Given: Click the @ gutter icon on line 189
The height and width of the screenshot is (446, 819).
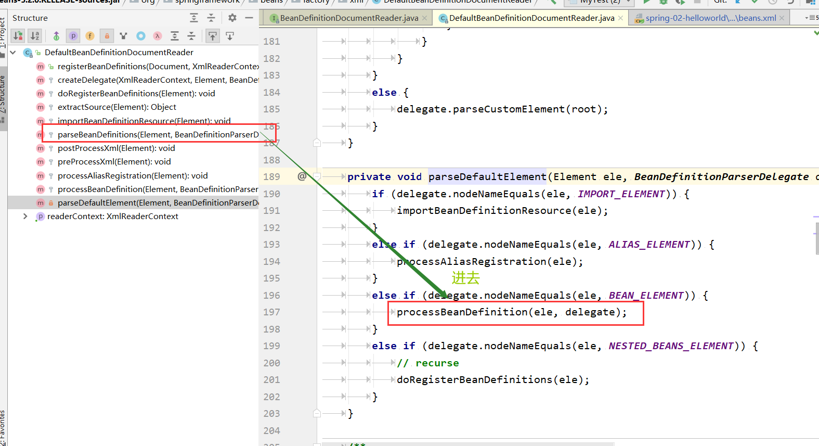Looking at the screenshot, I should point(302,176).
